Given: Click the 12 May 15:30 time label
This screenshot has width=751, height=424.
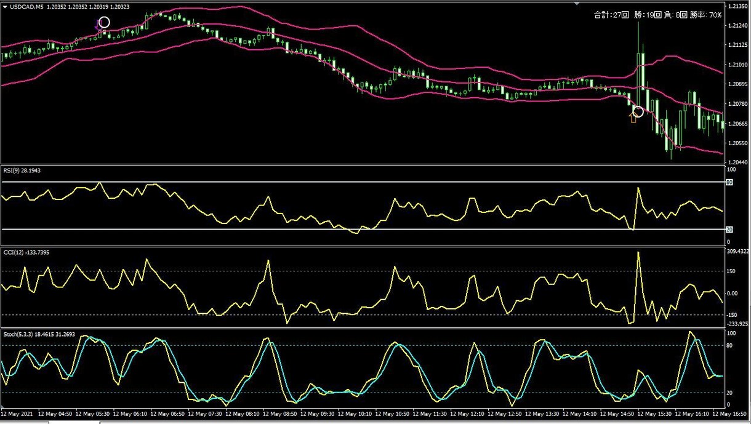Looking at the screenshot, I should pos(655,414).
